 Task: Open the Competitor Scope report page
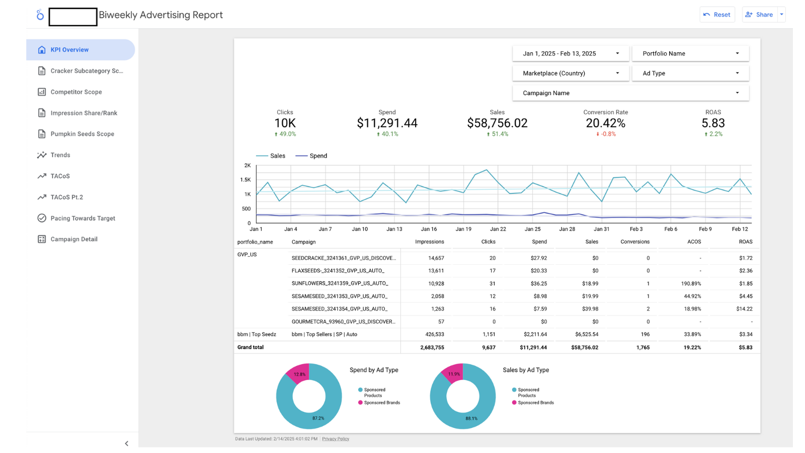42,92
